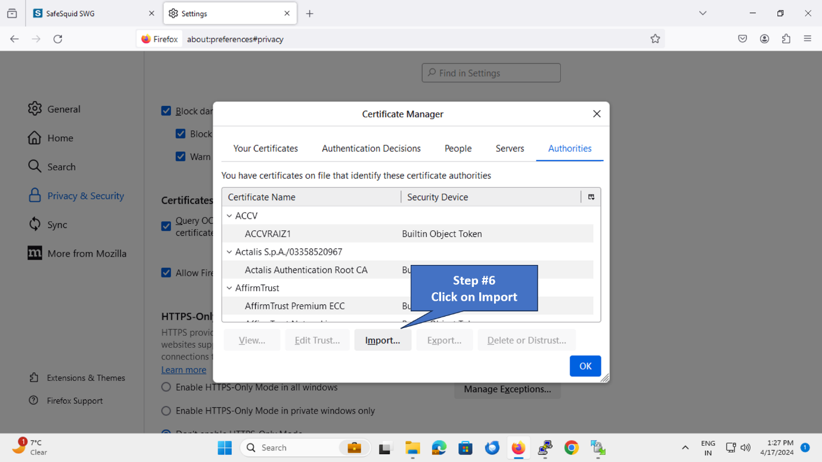This screenshot has height=462, width=822.
Task: Launch Chrome from the taskbar
Action: pyautogui.click(x=571, y=448)
